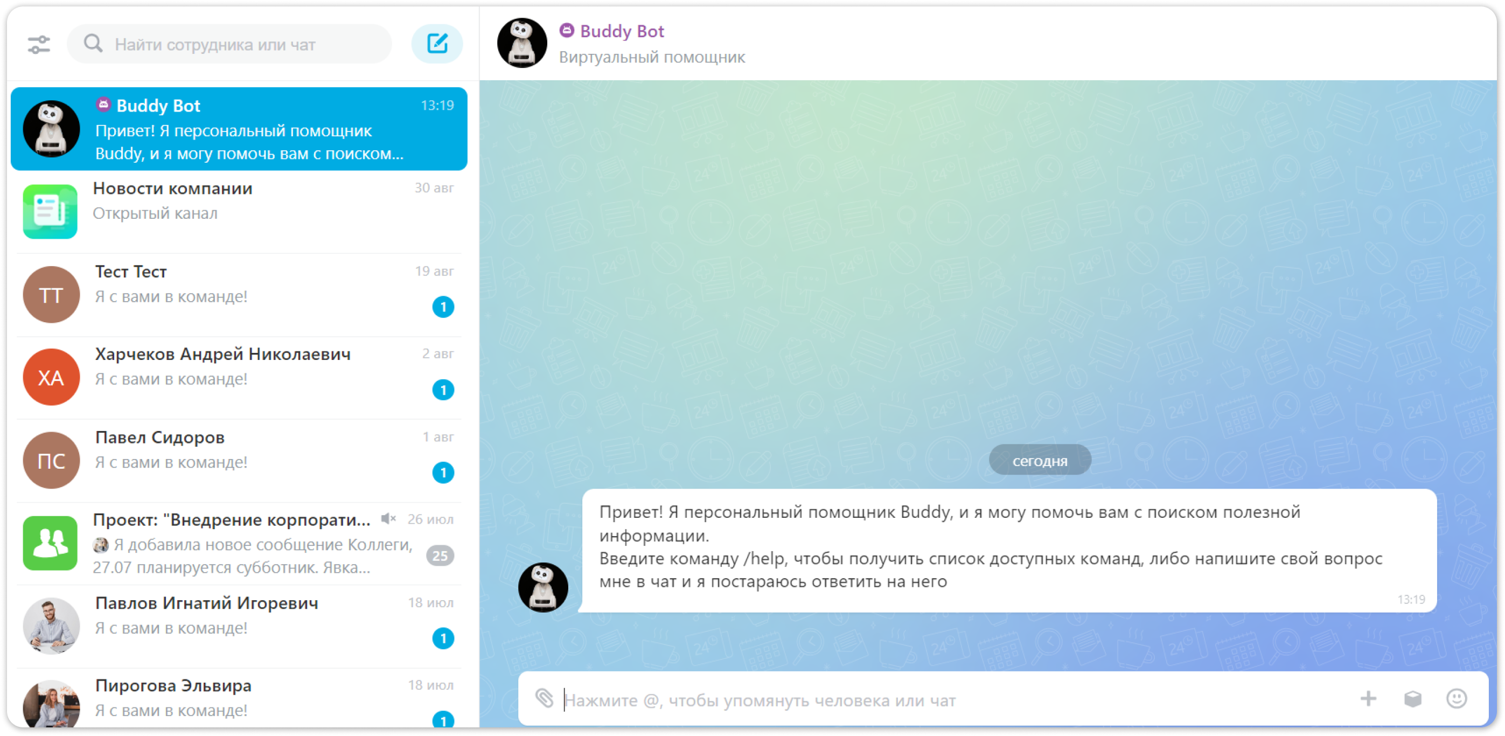Click the Buddy Bot avatar in the chat list
This screenshot has height=736, width=1505.
51,129
